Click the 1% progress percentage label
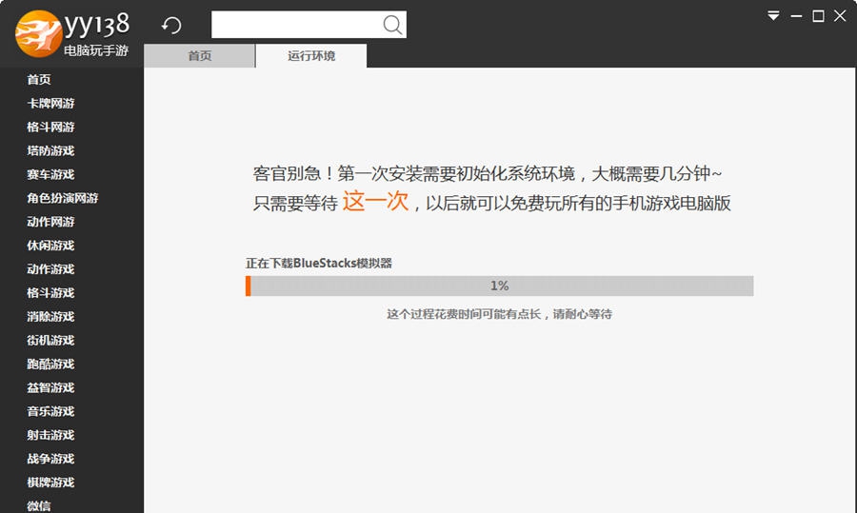 500,286
